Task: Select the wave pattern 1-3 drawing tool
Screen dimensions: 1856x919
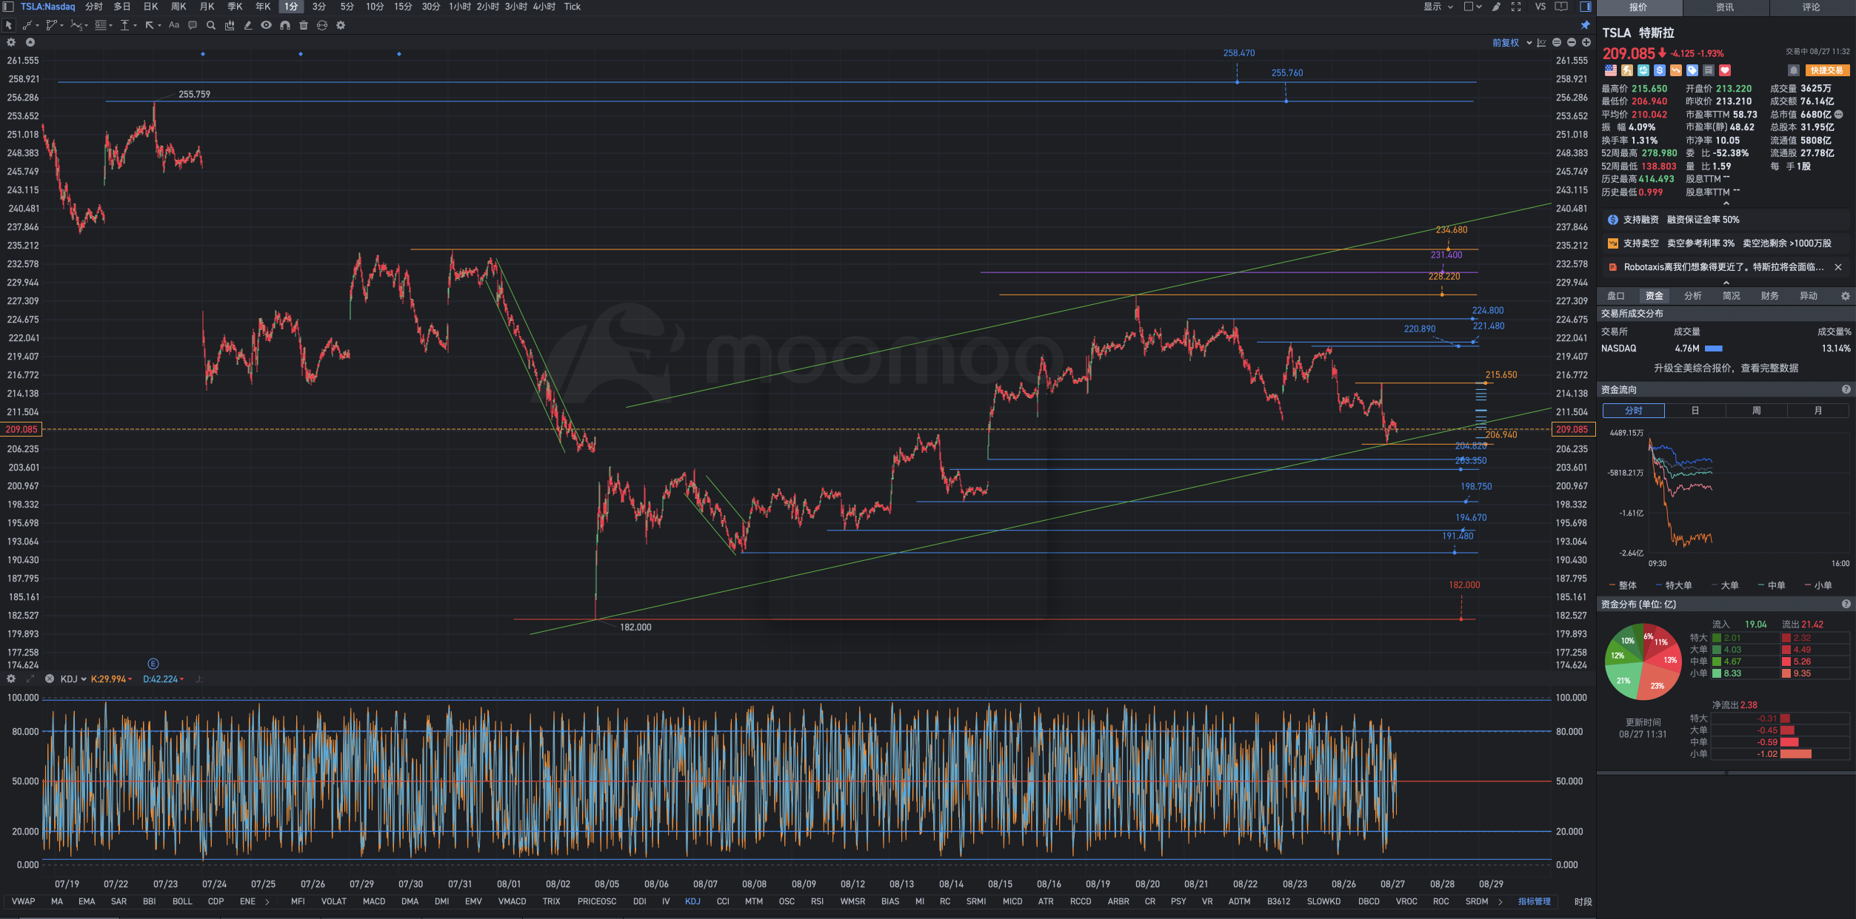Action: click(x=76, y=25)
